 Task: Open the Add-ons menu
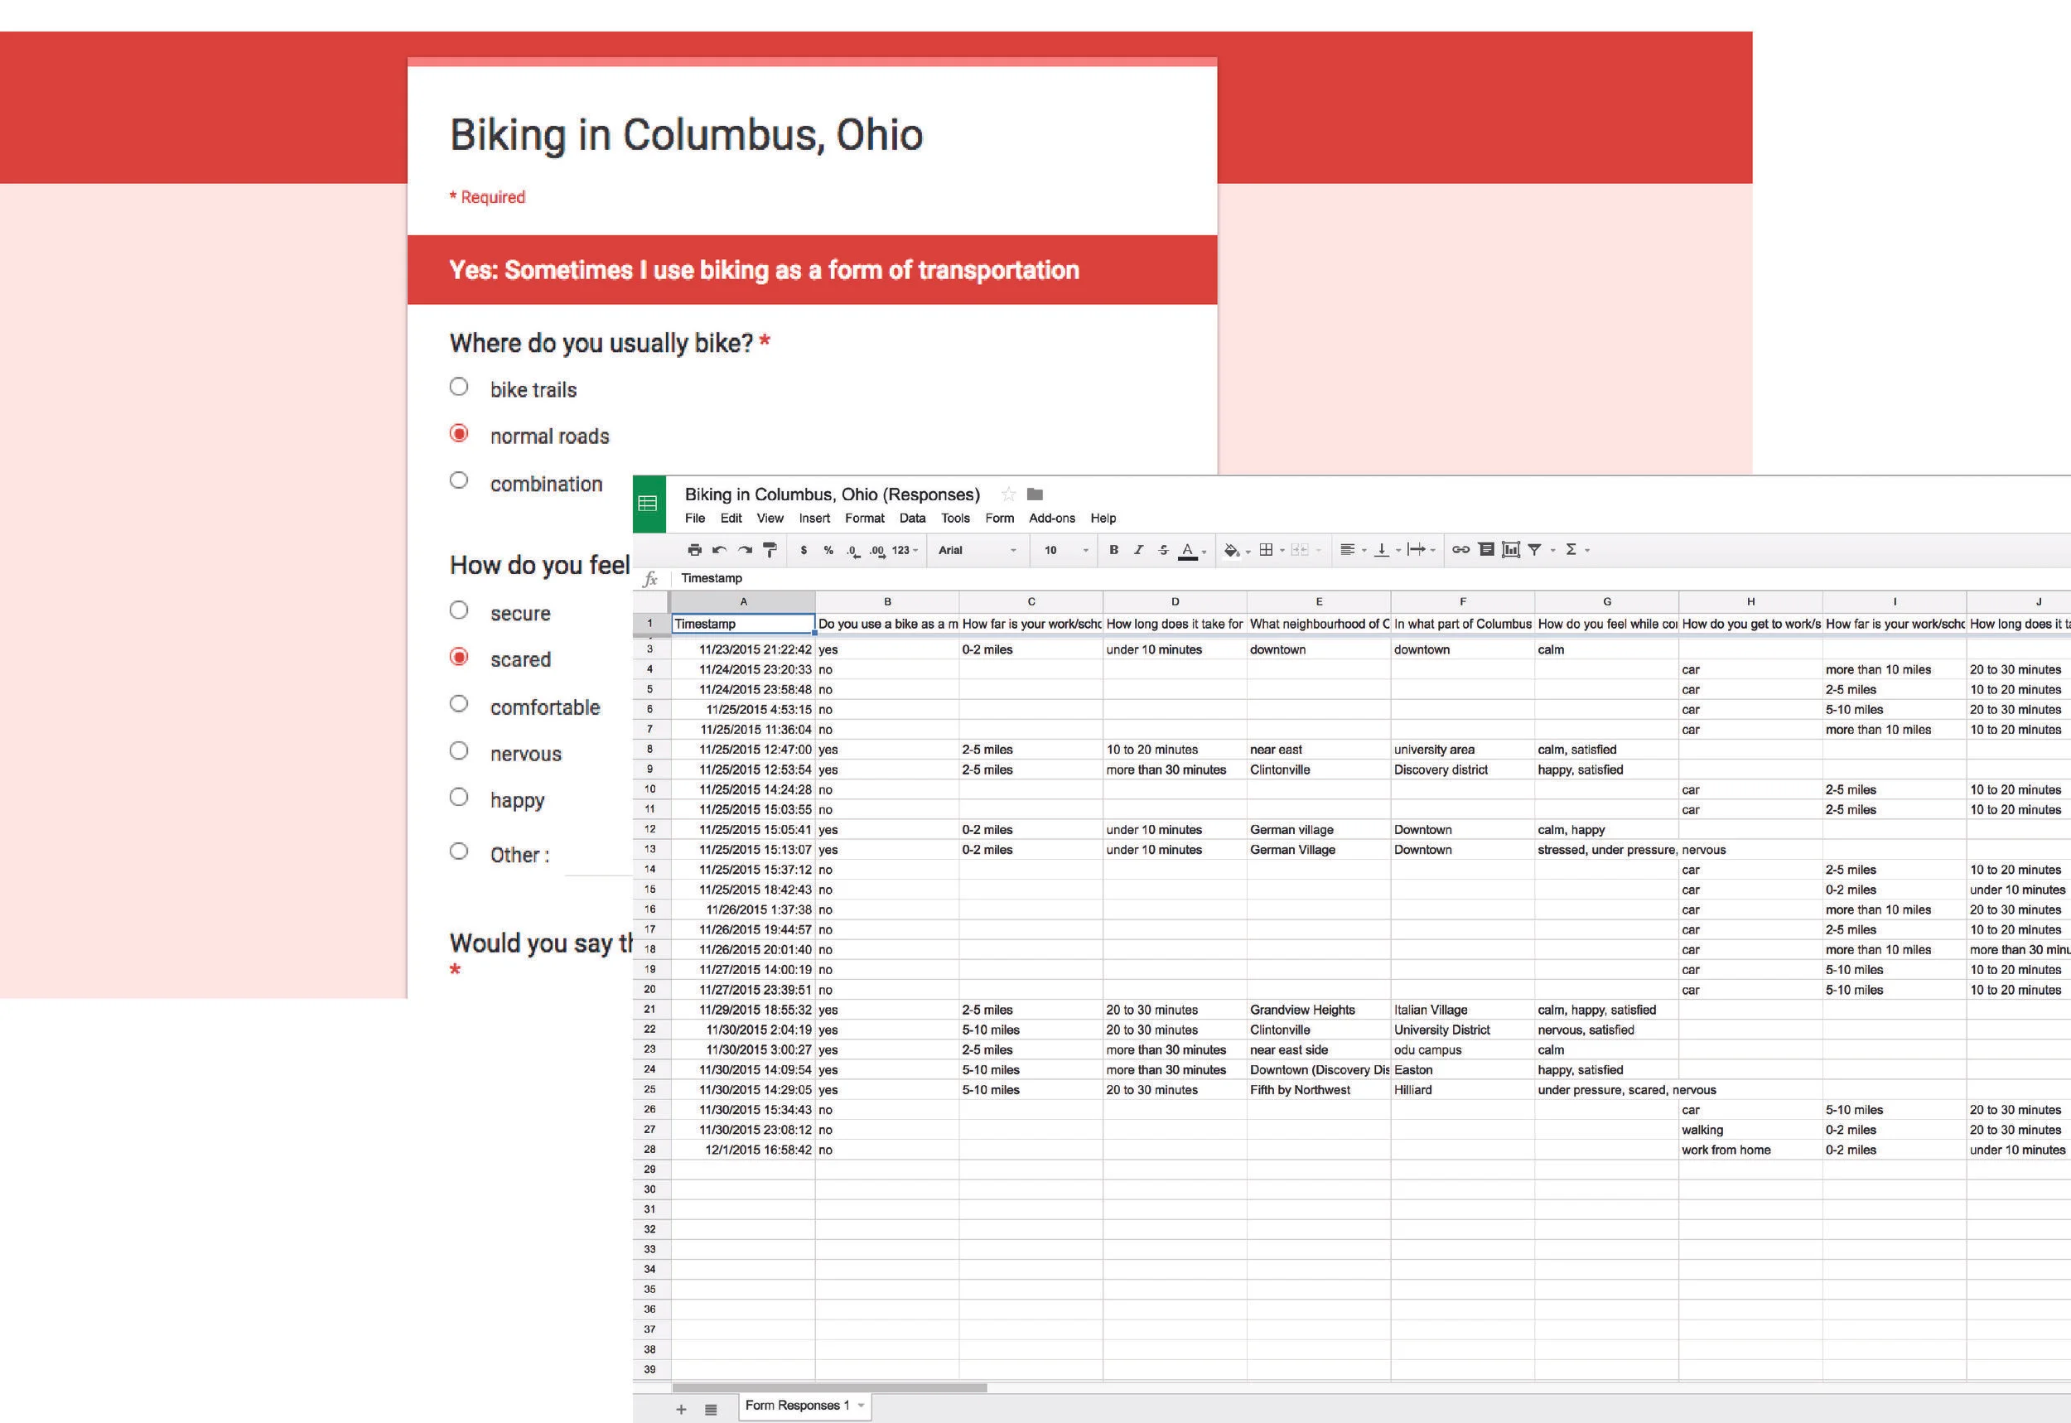point(1052,518)
